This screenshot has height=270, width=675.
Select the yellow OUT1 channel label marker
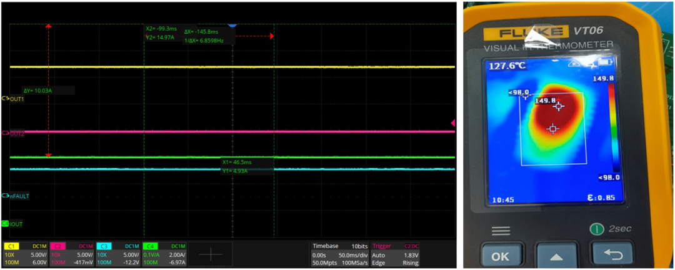13,99
